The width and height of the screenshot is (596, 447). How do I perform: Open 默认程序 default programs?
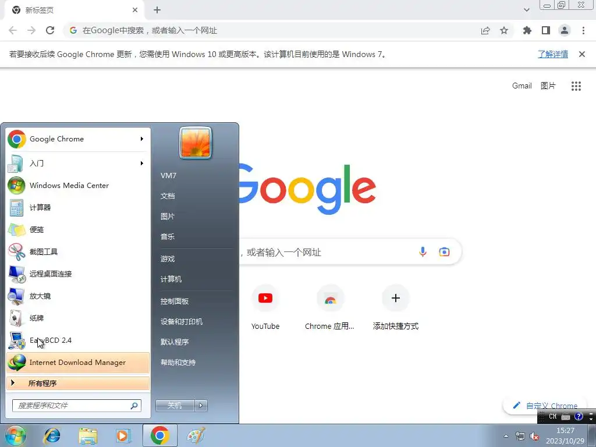click(175, 342)
